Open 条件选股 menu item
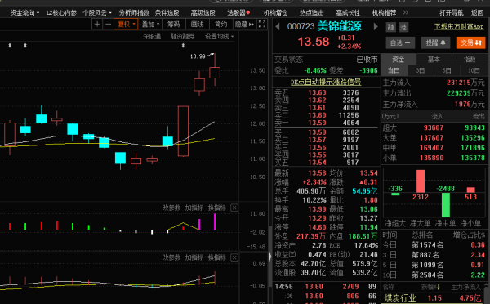The image size is (490, 304). pyautogui.click(x=167, y=13)
